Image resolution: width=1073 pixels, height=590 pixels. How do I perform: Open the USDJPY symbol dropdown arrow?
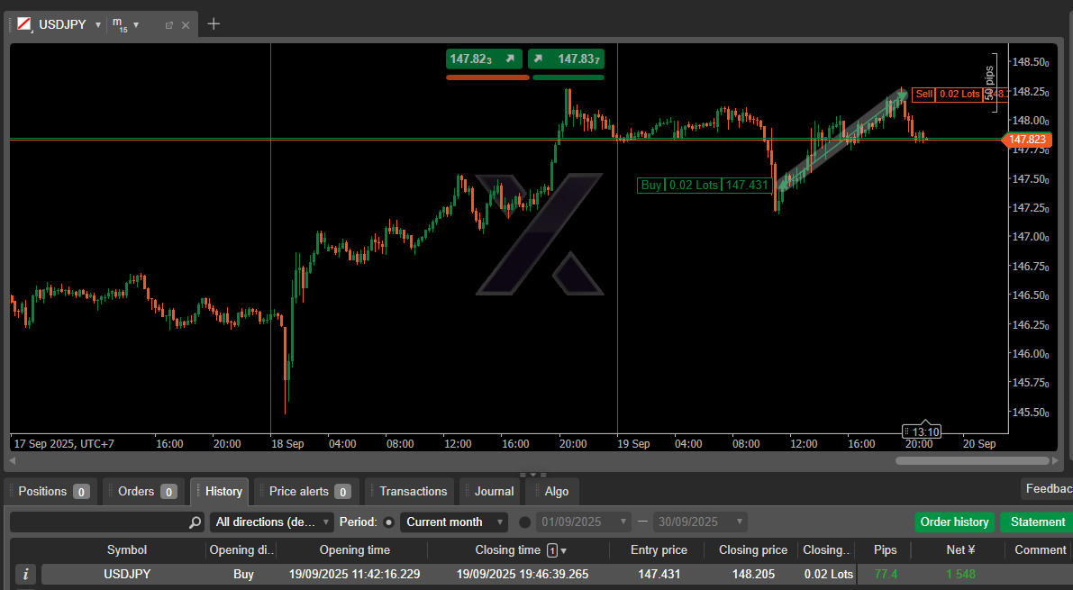(x=97, y=25)
